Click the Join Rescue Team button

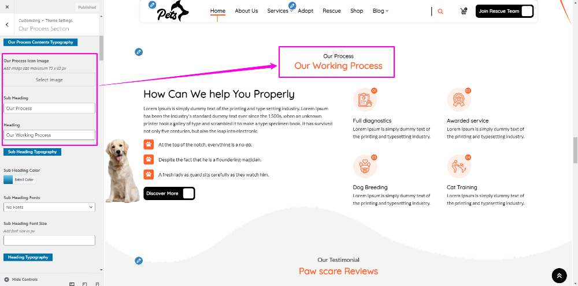(505, 12)
